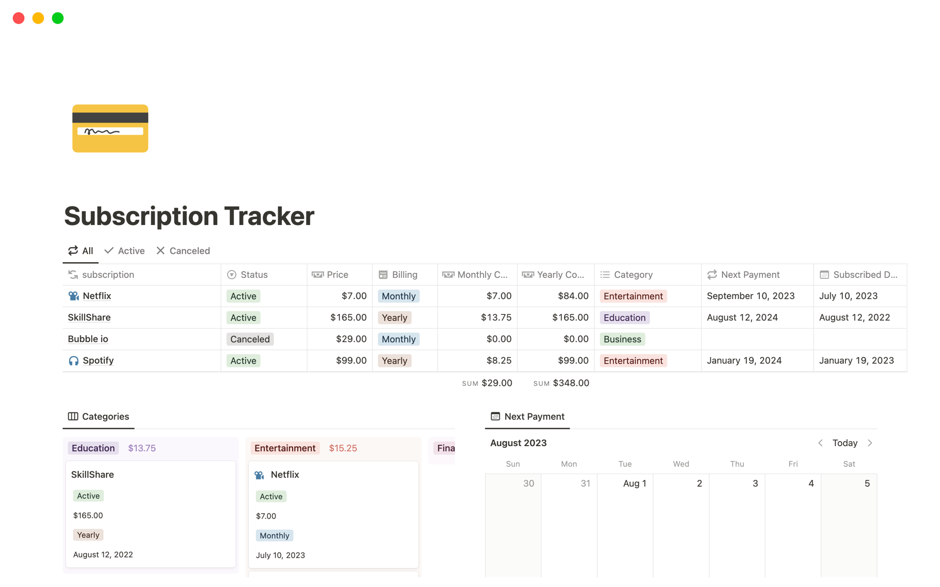
Task: Select the Aug 1 cell in the calendar
Action: [x=625, y=519]
